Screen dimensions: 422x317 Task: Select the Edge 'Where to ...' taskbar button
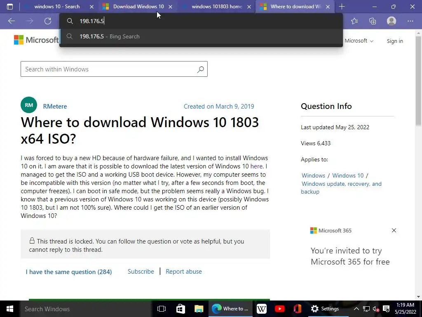pos(230,309)
